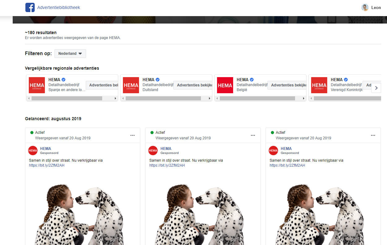The width and height of the screenshot is (387, 245).
Task: Click the HEMA logo on the België card
Action: click(225, 85)
